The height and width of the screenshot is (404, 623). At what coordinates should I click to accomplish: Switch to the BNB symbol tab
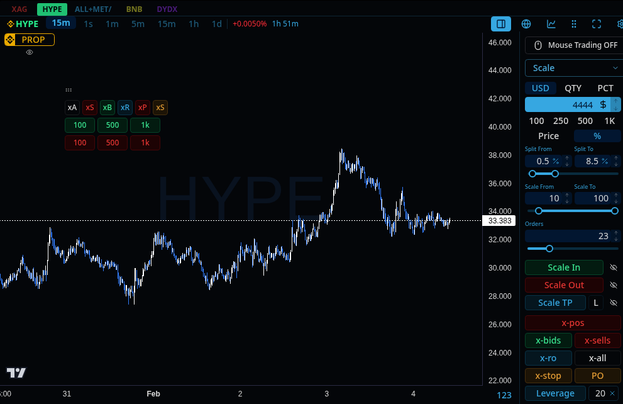click(134, 9)
